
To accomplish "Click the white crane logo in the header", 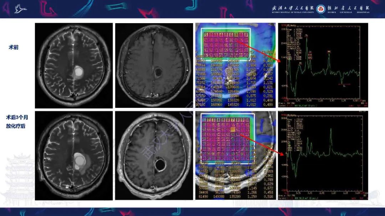I will coord(20,9).
